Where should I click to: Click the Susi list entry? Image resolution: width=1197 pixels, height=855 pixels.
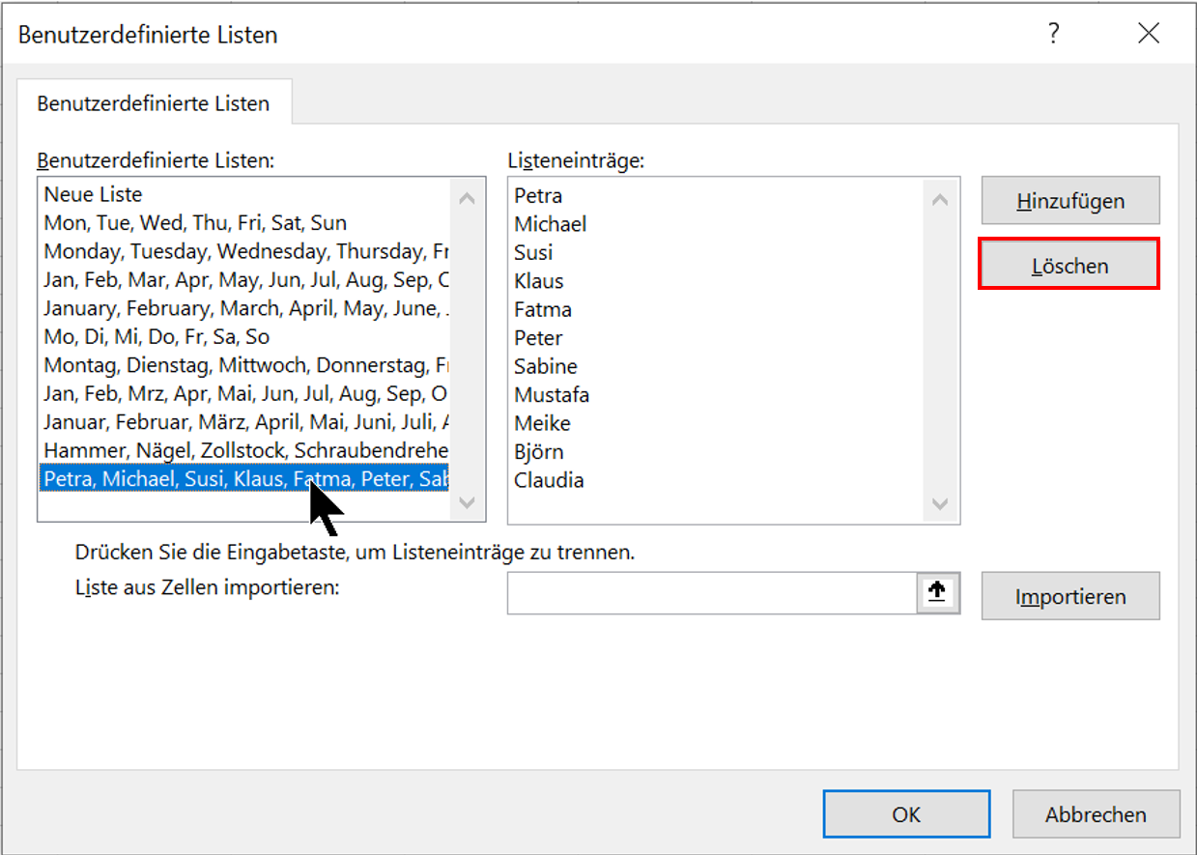(x=533, y=252)
